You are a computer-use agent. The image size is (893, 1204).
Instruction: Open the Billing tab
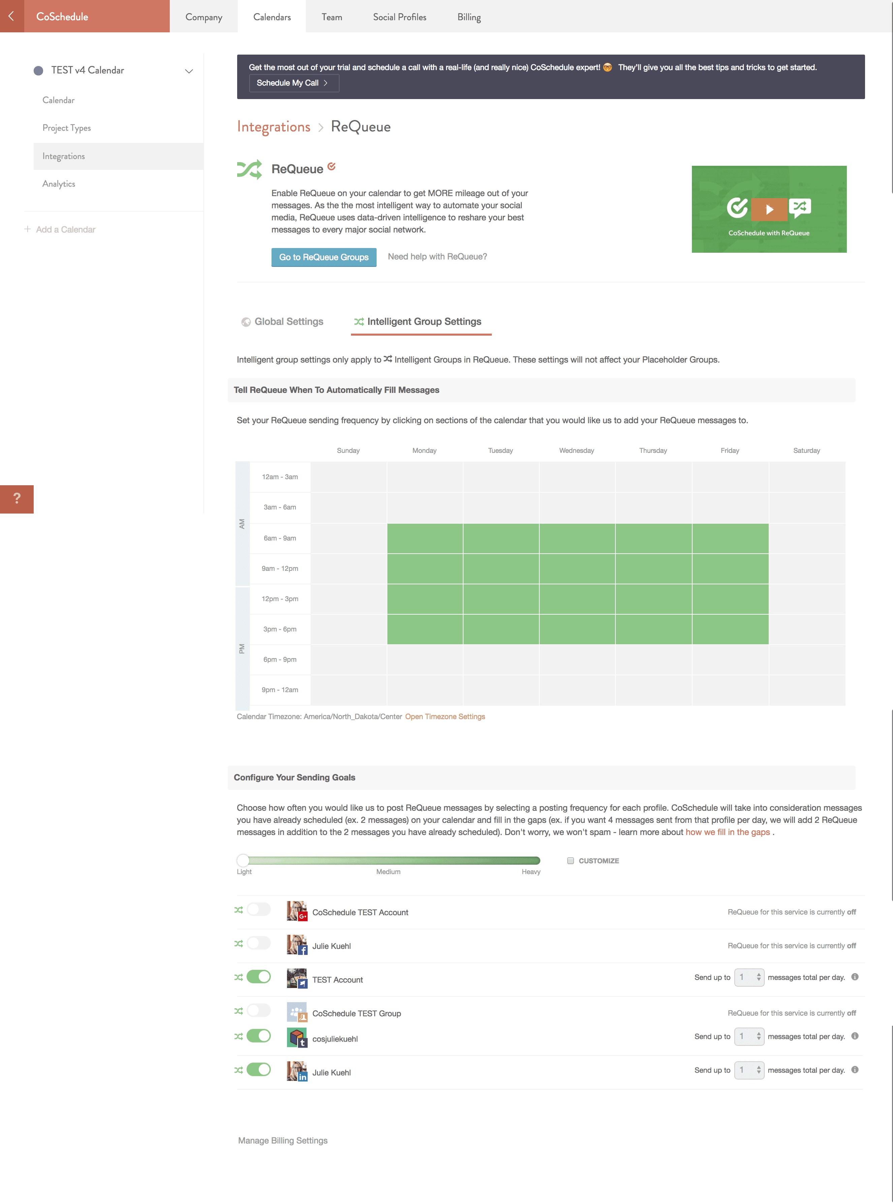pos(469,17)
